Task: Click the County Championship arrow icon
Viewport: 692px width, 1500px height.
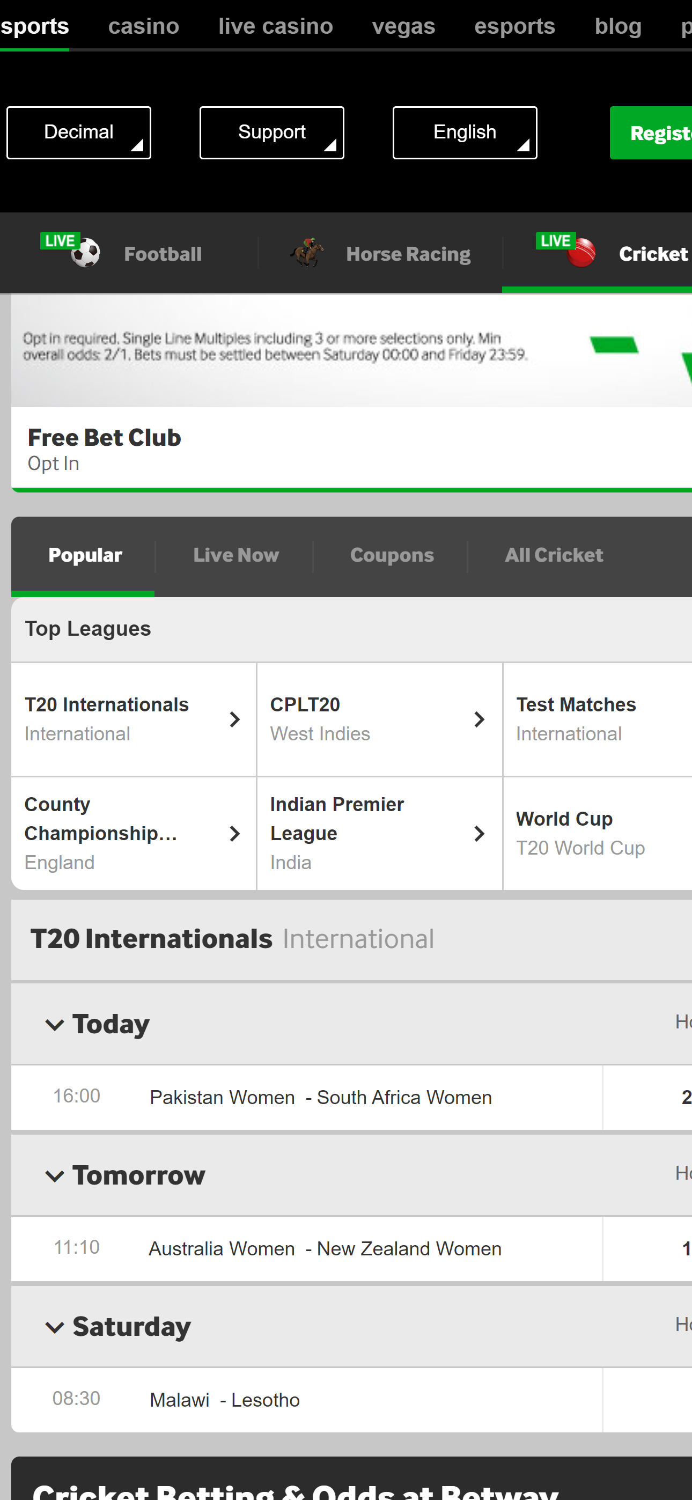Action: (234, 833)
